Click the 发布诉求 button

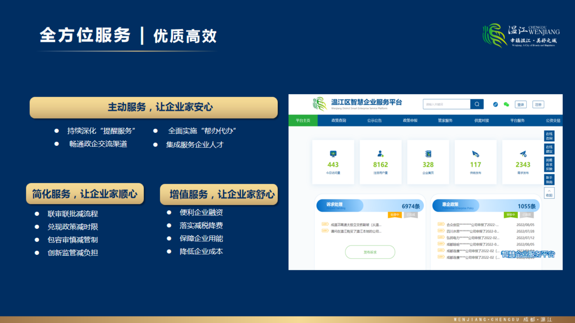coord(370,252)
